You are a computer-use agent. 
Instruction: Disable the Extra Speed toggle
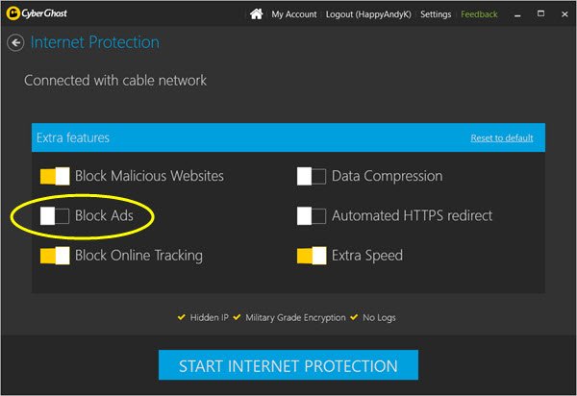pyautogui.click(x=312, y=256)
